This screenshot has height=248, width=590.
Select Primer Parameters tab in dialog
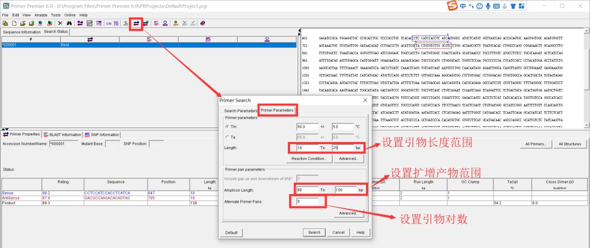(x=278, y=110)
